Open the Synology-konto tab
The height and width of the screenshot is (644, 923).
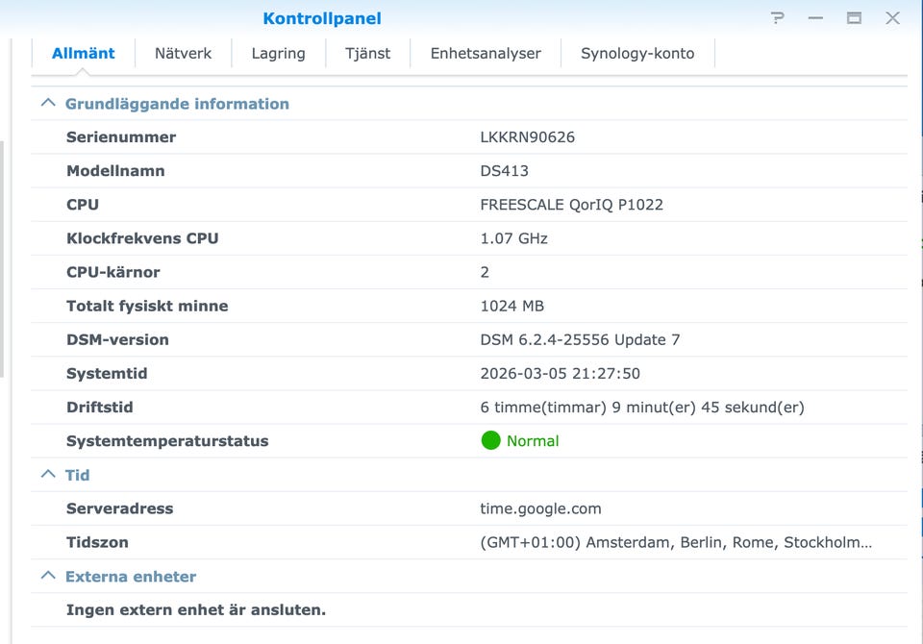(637, 54)
